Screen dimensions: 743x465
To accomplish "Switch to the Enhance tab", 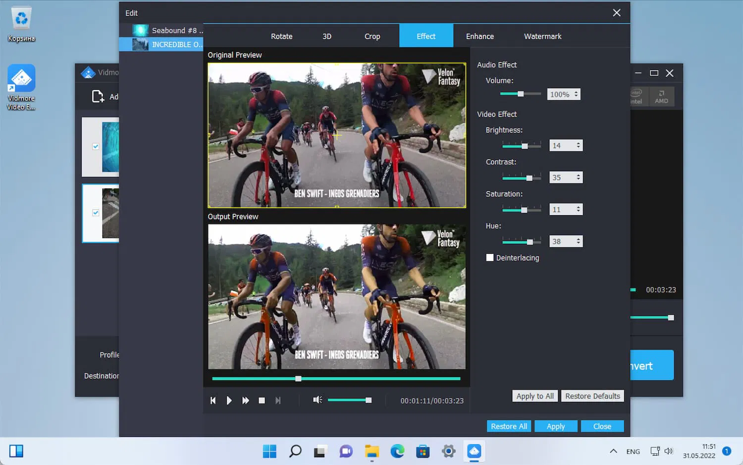I will (479, 36).
